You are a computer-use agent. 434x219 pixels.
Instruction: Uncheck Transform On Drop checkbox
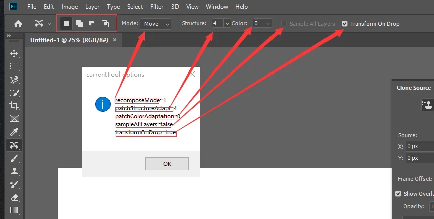click(x=344, y=24)
